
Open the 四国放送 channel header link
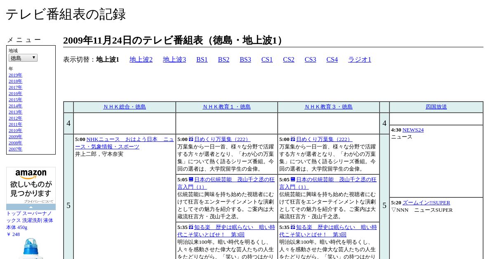436,107
